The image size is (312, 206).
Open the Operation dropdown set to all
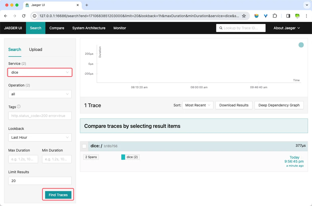pos(40,94)
